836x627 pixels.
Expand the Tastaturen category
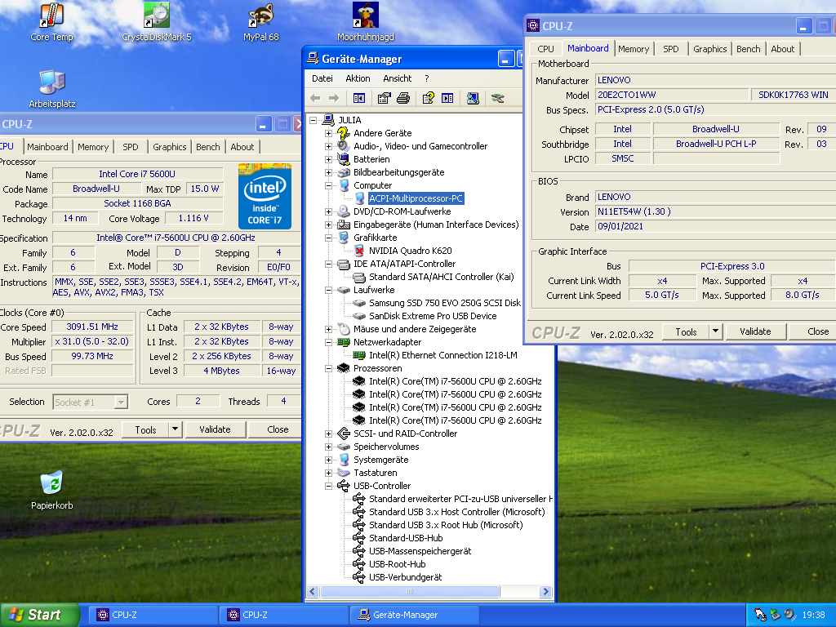coord(329,473)
